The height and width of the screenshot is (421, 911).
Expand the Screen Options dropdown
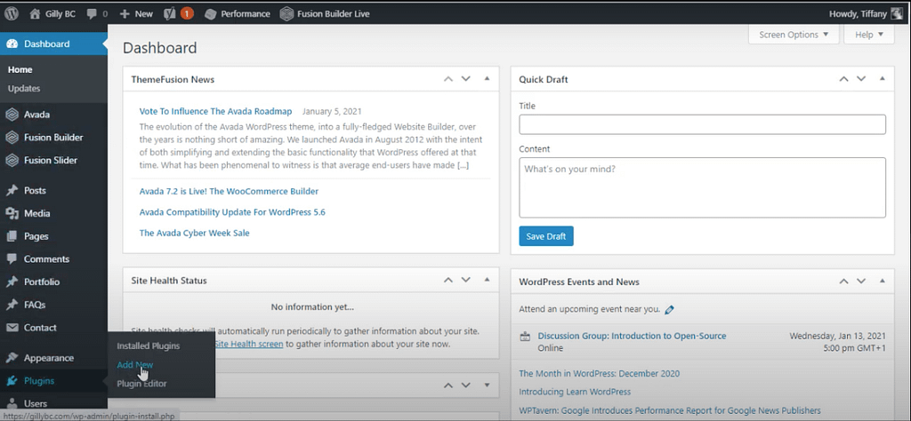tap(794, 35)
